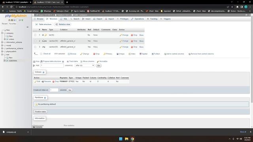Reload the browser page
253x142 pixels.
tap(11, 7)
